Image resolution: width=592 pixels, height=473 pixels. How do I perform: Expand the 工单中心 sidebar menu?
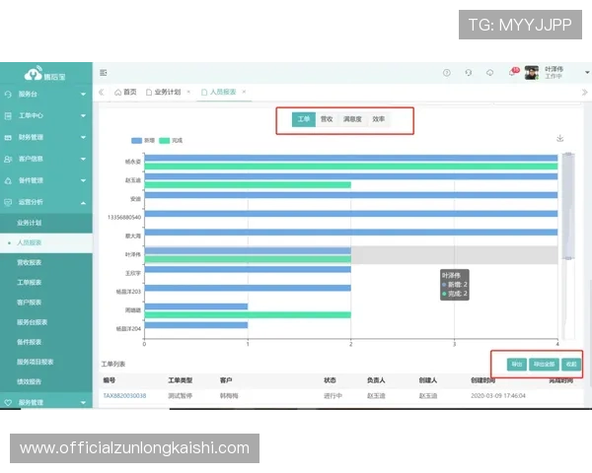pyautogui.click(x=45, y=115)
